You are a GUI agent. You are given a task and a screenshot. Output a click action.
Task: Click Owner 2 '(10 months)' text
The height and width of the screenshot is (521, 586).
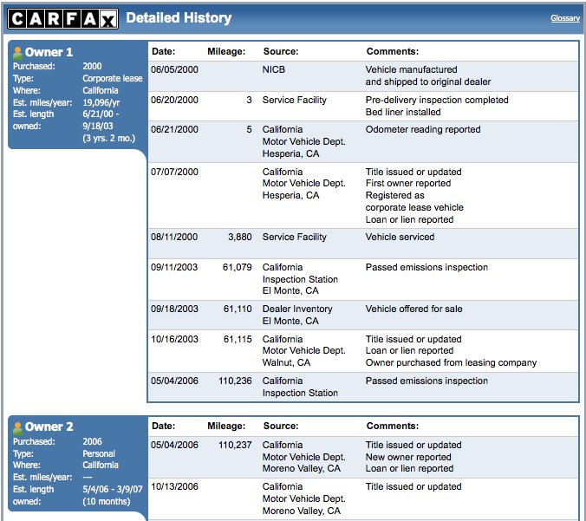tap(106, 502)
